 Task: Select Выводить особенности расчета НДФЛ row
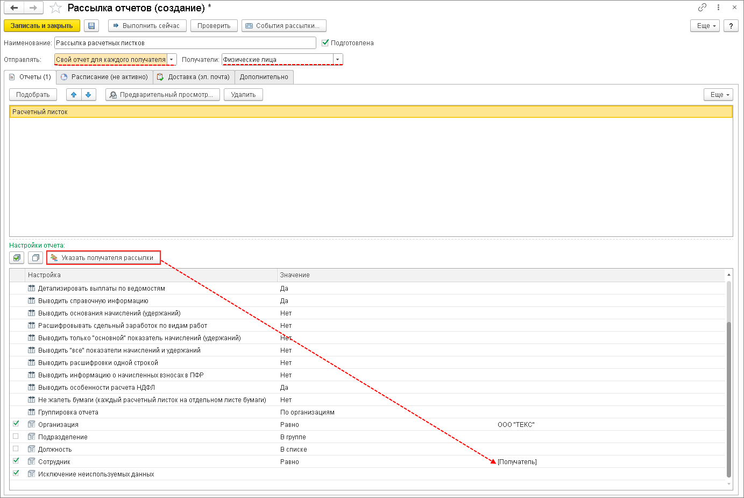click(x=367, y=388)
